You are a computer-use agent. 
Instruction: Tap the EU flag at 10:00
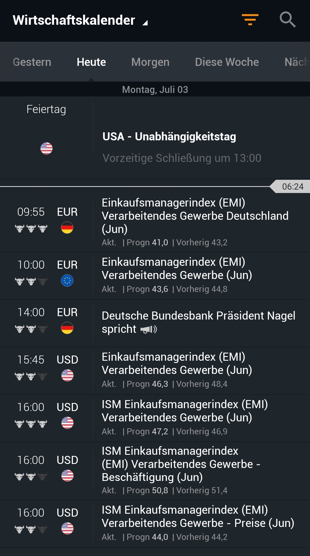[67, 280]
